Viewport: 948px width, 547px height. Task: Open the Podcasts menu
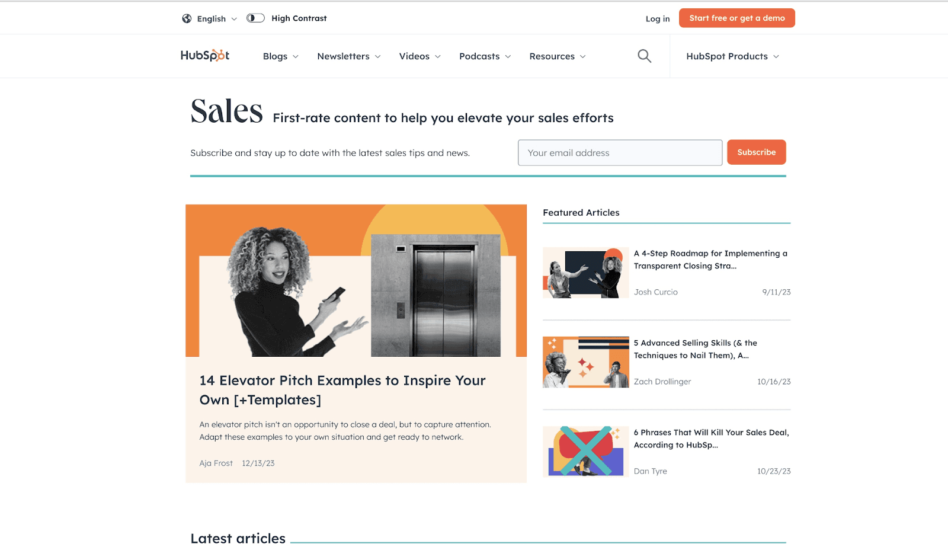point(485,56)
